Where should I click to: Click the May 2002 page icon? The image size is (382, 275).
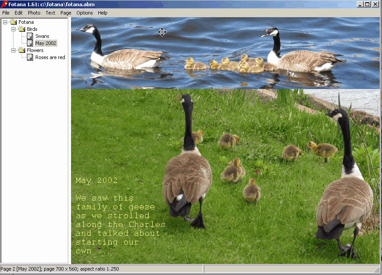30,43
